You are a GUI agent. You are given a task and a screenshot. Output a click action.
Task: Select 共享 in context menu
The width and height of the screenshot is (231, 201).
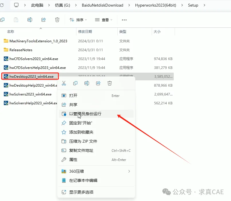[96, 105]
